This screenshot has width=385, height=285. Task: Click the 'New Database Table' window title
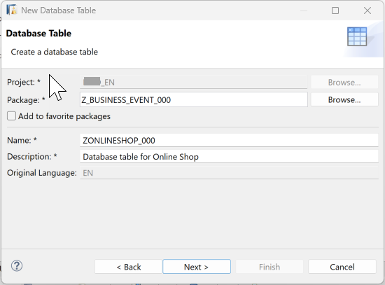[58, 11]
